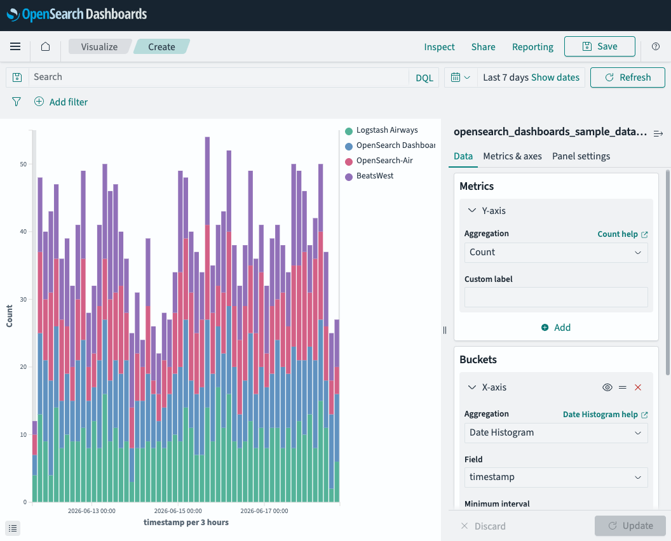Click the OpenSearch Dashboards logo

(x=77, y=15)
